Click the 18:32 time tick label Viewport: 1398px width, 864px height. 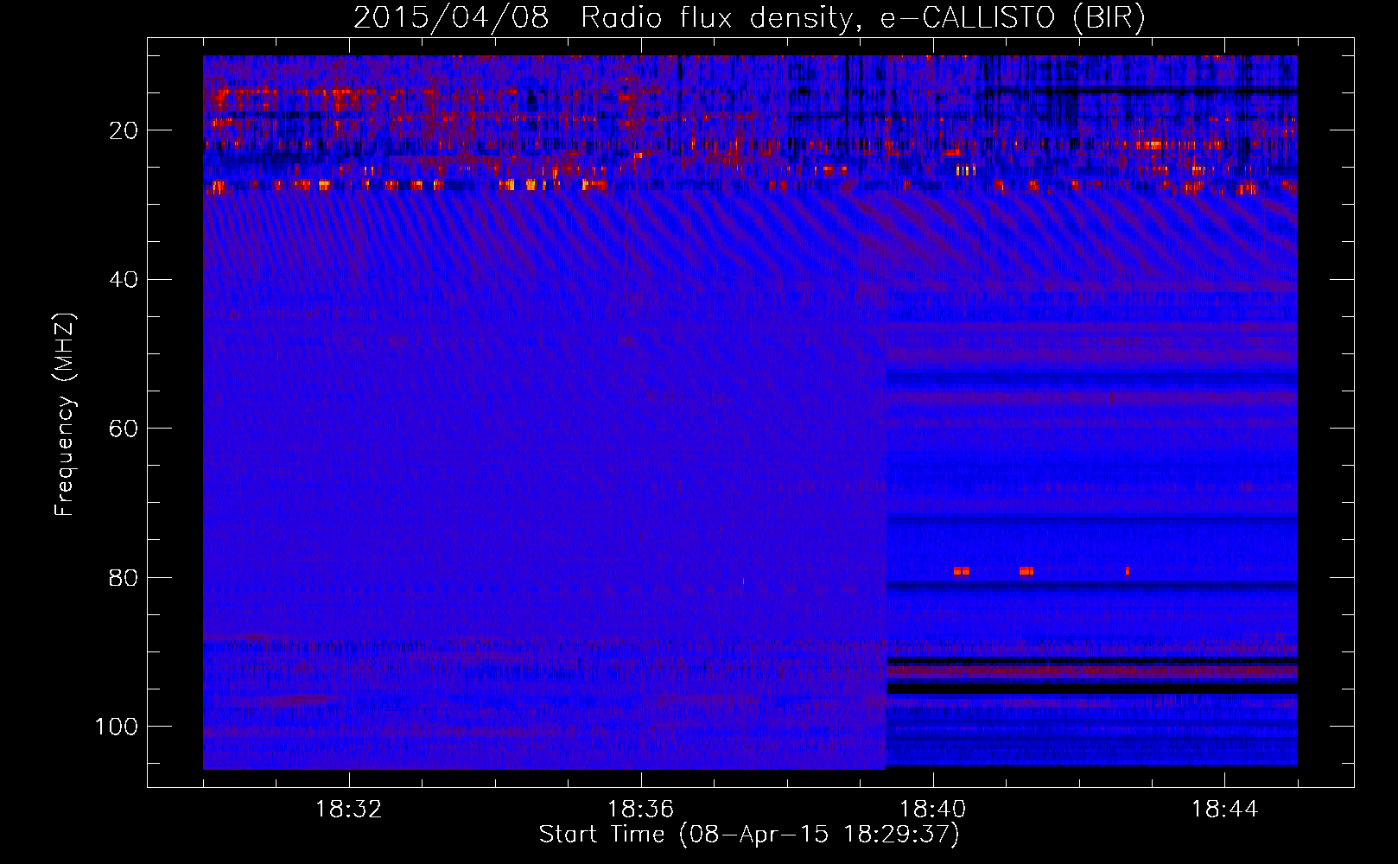[x=349, y=810]
